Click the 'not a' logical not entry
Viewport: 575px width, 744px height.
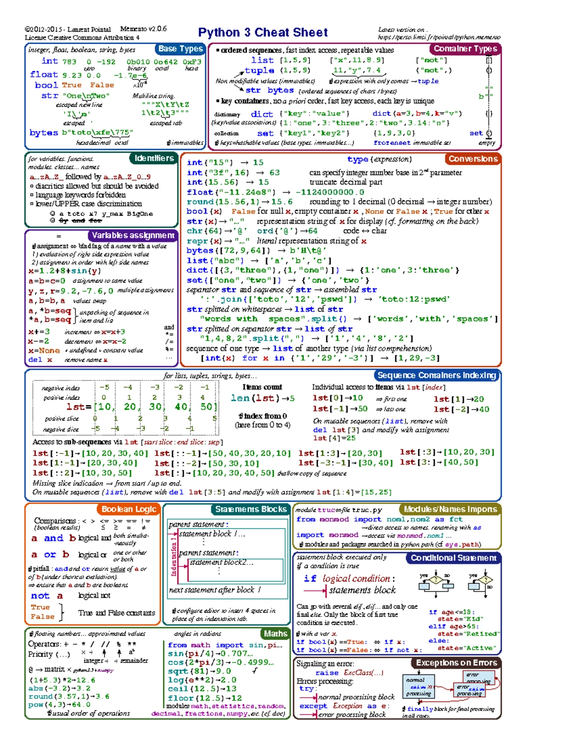(47, 596)
